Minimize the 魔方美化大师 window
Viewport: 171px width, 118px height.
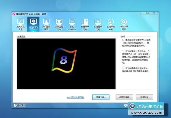(x=143, y=13)
